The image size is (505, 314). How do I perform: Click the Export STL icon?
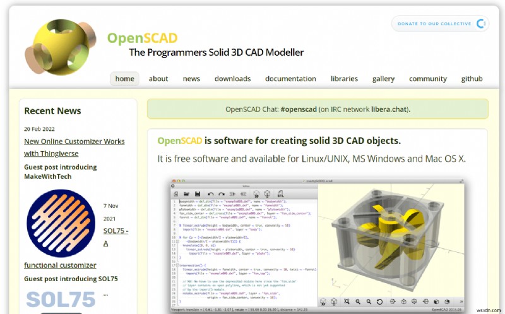click(x=280, y=194)
